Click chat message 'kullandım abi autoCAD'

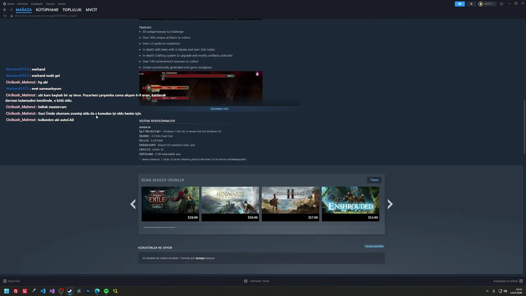click(56, 120)
